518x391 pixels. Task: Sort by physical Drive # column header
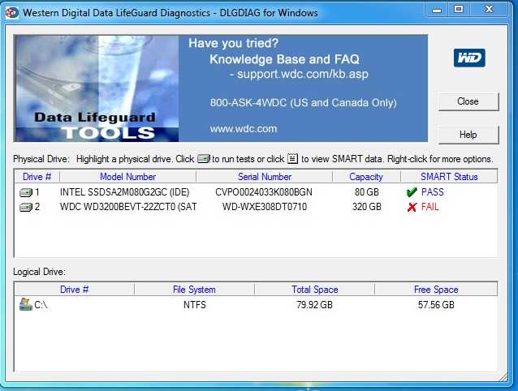(37, 177)
